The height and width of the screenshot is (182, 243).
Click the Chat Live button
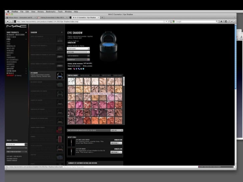(117, 130)
